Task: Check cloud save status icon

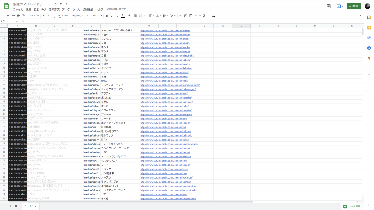Action: [66, 4]
